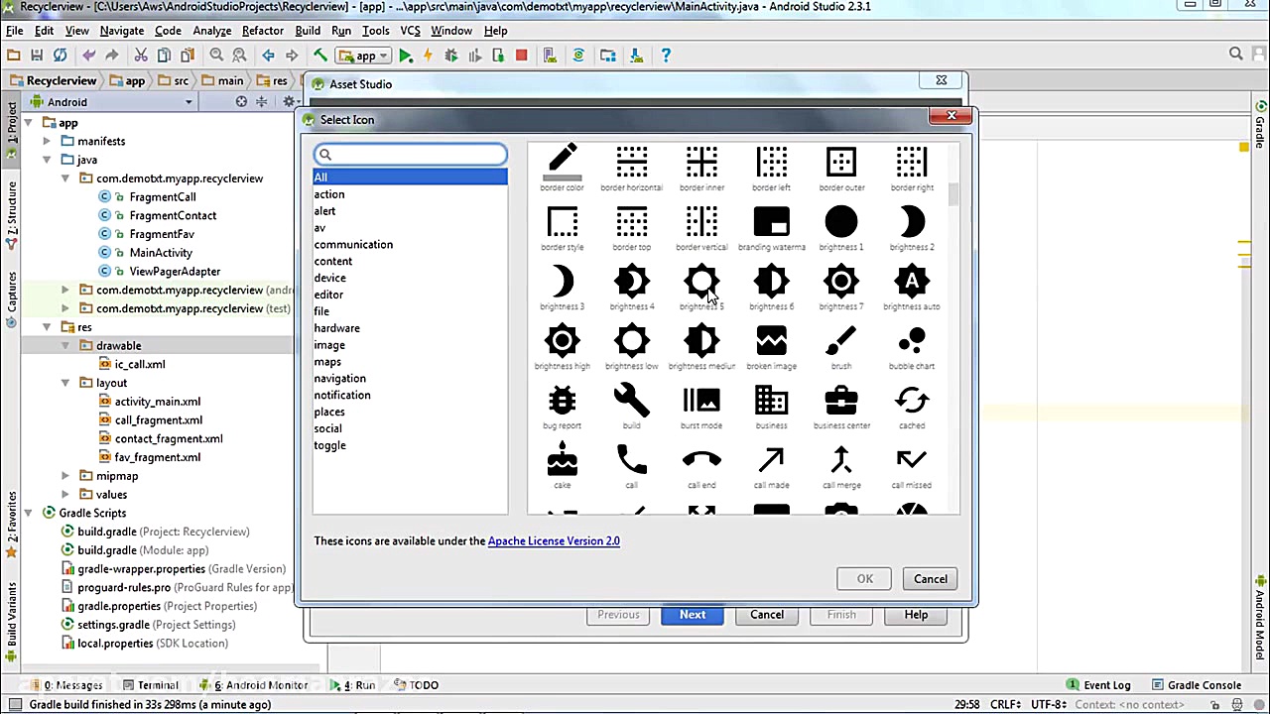The image size is (1270, 714).
Task: Select the call phone icon
Action: (632, 461)
